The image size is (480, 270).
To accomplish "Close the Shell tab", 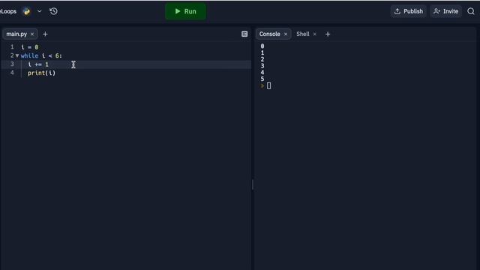I will (314, 34).
